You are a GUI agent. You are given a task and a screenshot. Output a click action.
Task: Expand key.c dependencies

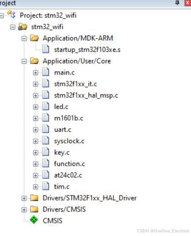click(36, 152)
